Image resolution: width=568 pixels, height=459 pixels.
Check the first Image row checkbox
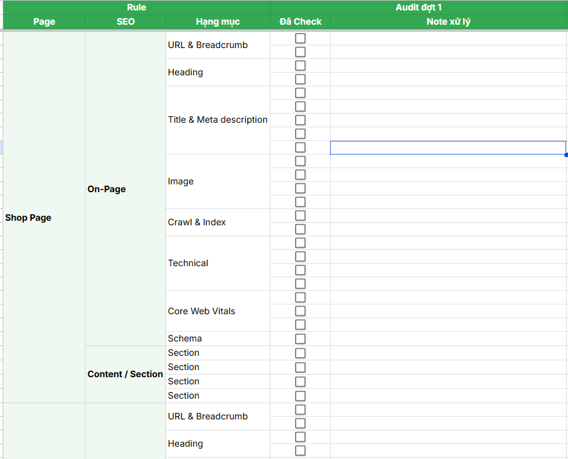(x=300, y=161)
